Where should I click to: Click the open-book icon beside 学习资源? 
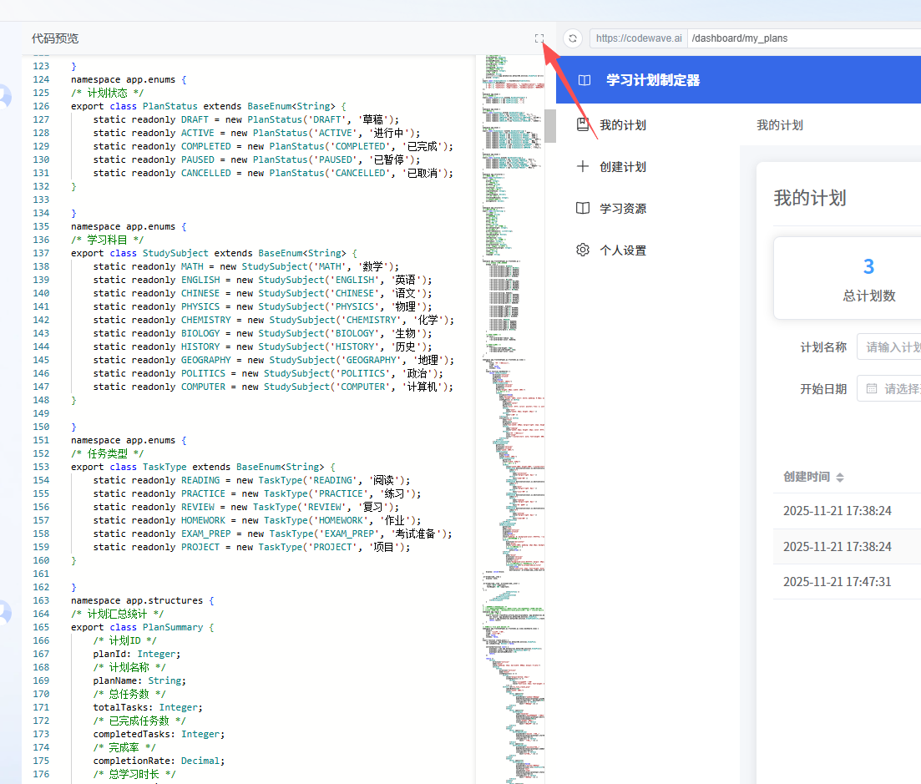click(583, 208)
